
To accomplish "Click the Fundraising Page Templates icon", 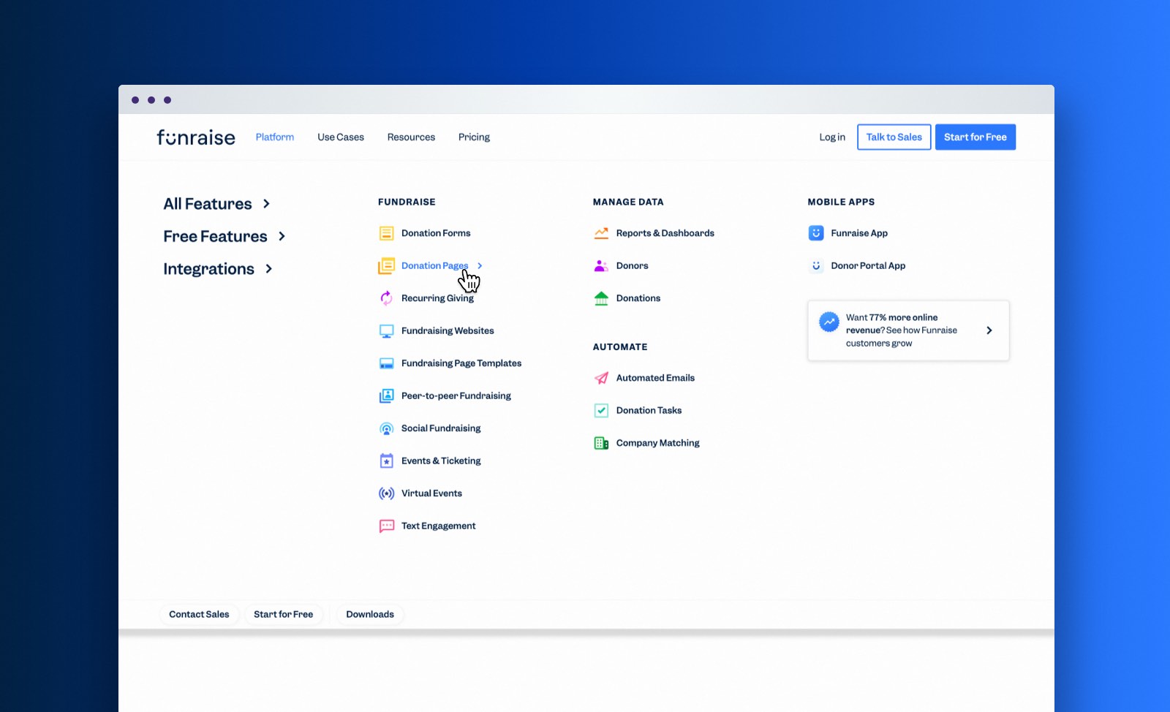I will 386,363.
